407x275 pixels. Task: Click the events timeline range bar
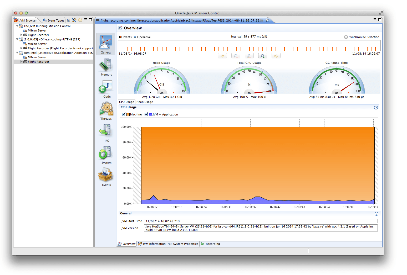[249, 46]
